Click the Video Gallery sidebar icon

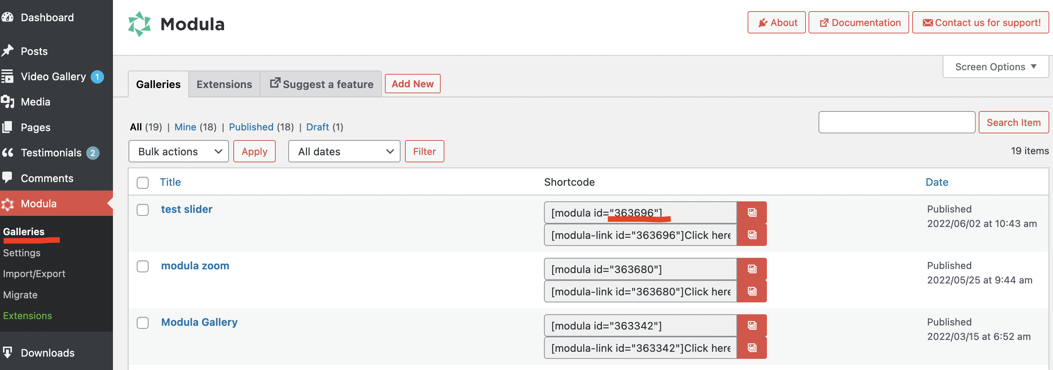coord(7,77)
